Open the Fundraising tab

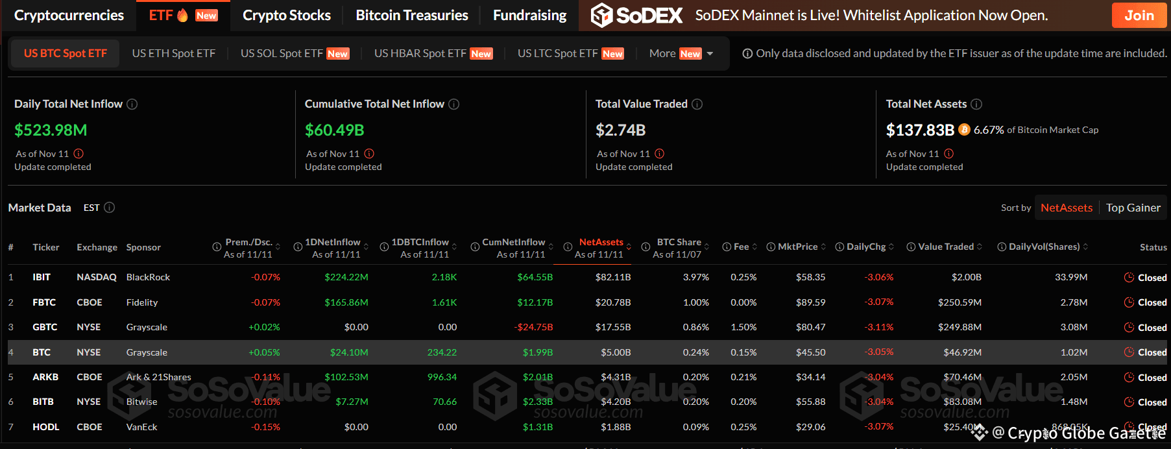(x=529, y=16)
